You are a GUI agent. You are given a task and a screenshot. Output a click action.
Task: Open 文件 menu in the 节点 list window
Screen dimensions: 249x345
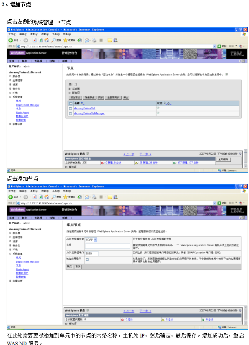tap(12, 34)
